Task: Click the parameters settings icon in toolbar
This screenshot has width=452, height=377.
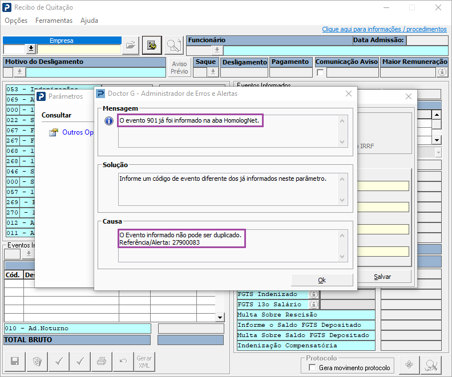Action: tap(152, 46)
